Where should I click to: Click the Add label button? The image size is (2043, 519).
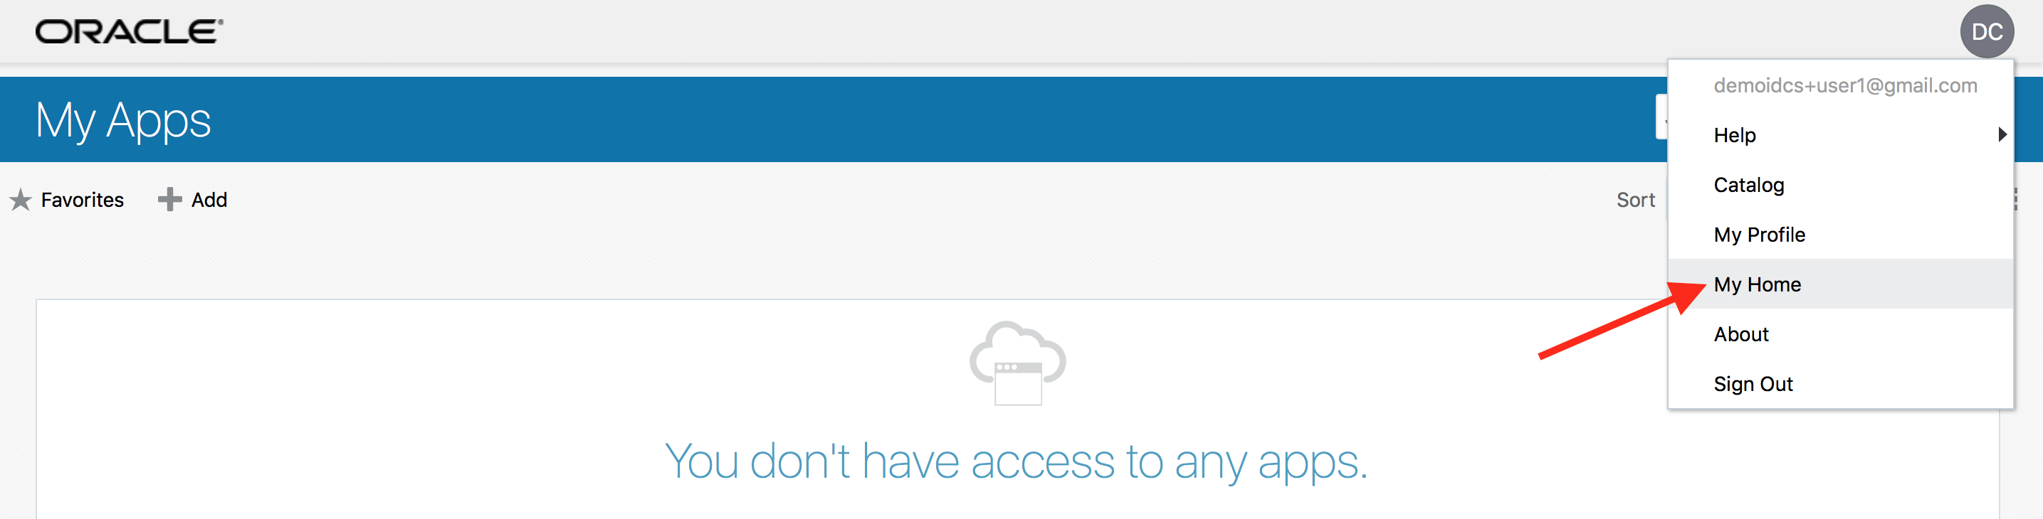click(x=209, y=200)
